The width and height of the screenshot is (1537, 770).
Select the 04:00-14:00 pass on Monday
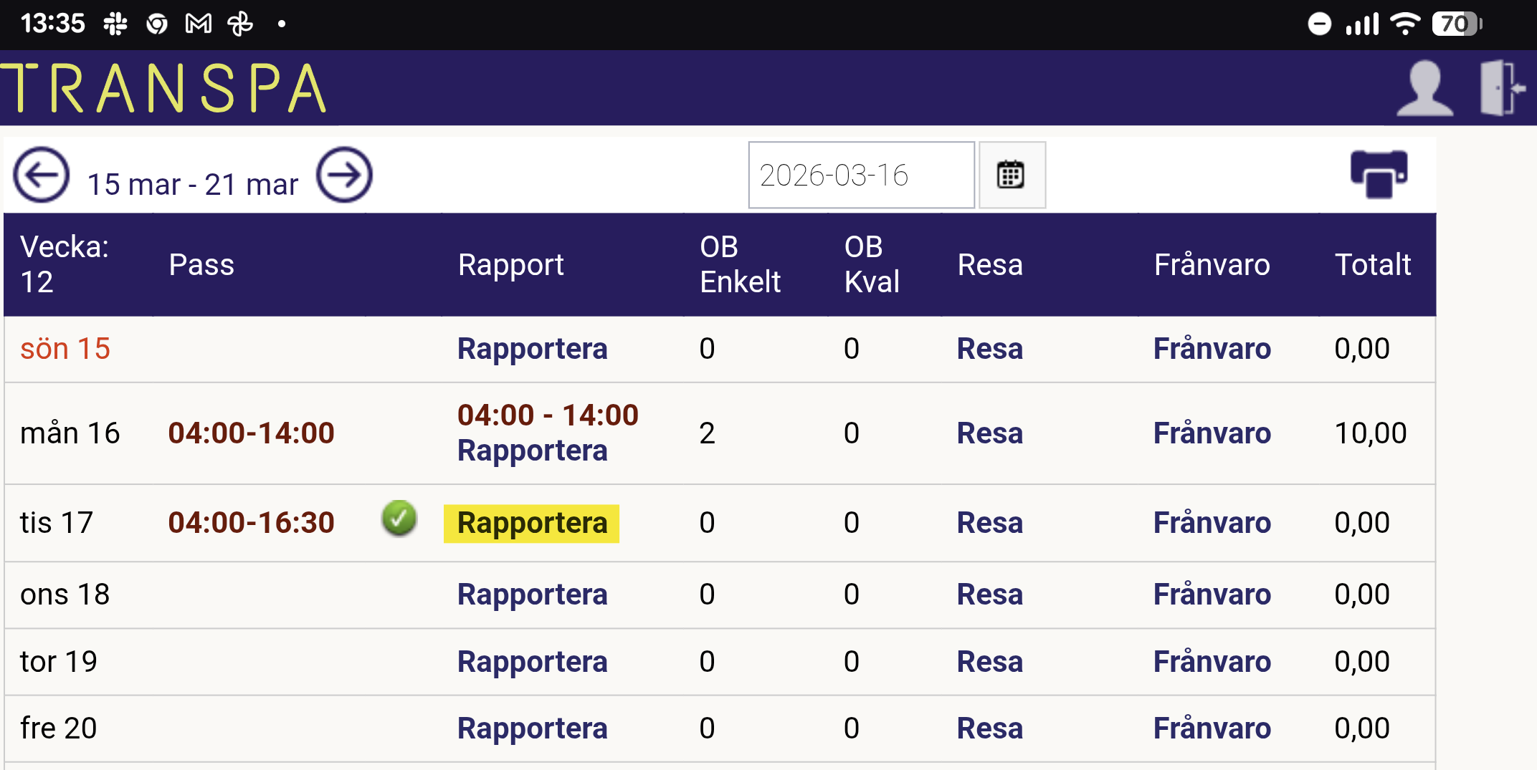251,434
